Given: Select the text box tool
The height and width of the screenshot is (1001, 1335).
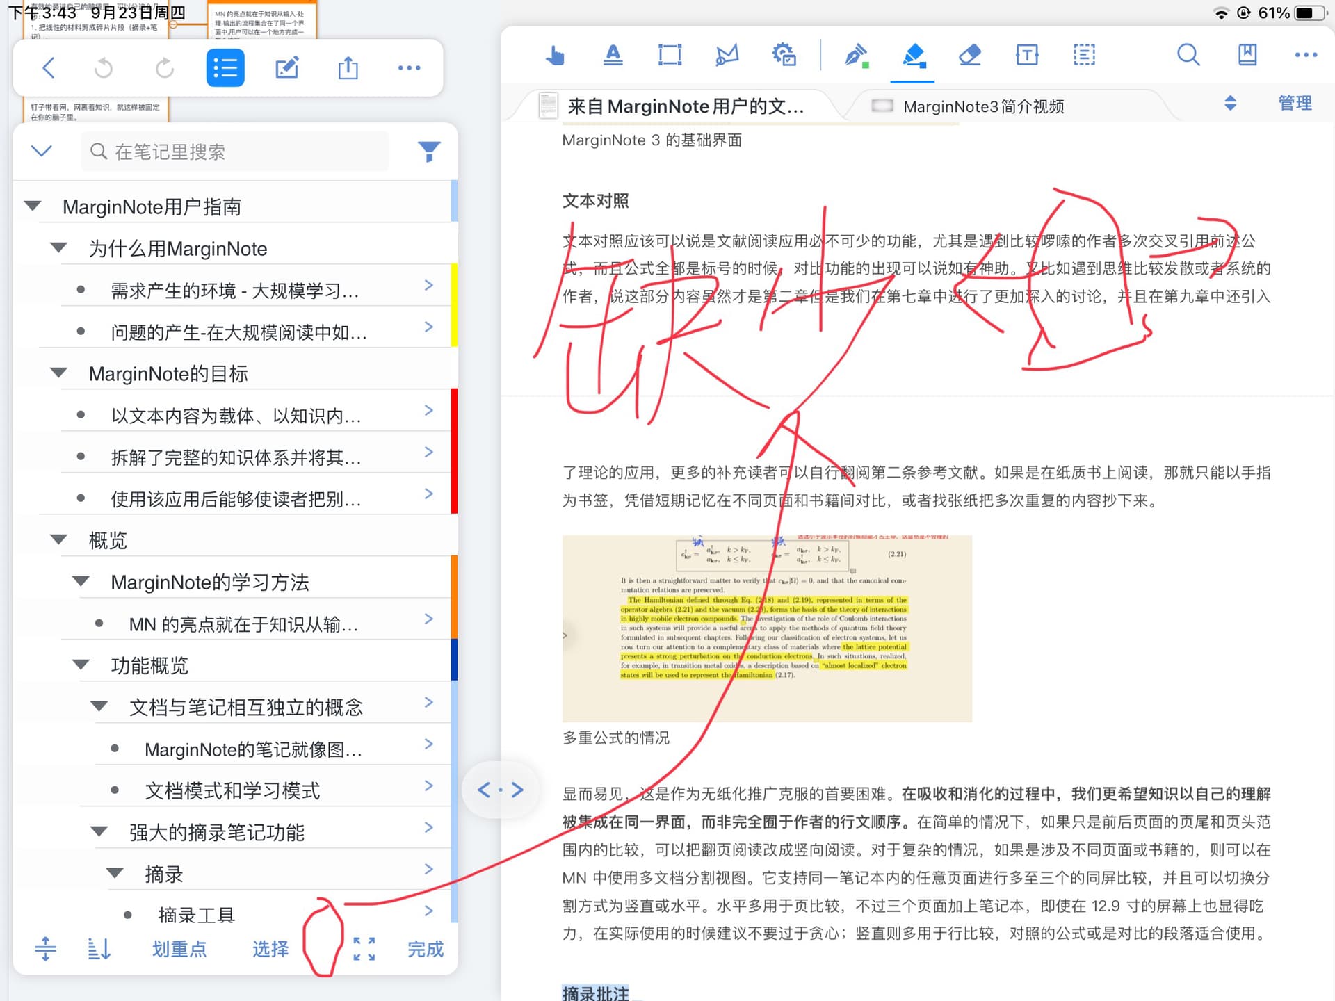Looking at the screenshot, I should click(1026, 54).
